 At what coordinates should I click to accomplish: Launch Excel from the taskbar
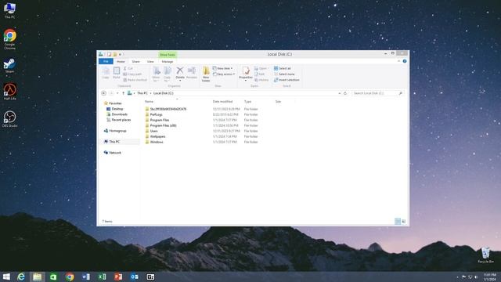pos(102,277)
